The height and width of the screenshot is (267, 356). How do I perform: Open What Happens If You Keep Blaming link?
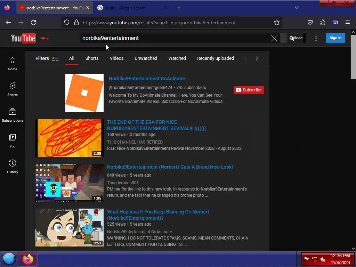[x=158, y=215]
